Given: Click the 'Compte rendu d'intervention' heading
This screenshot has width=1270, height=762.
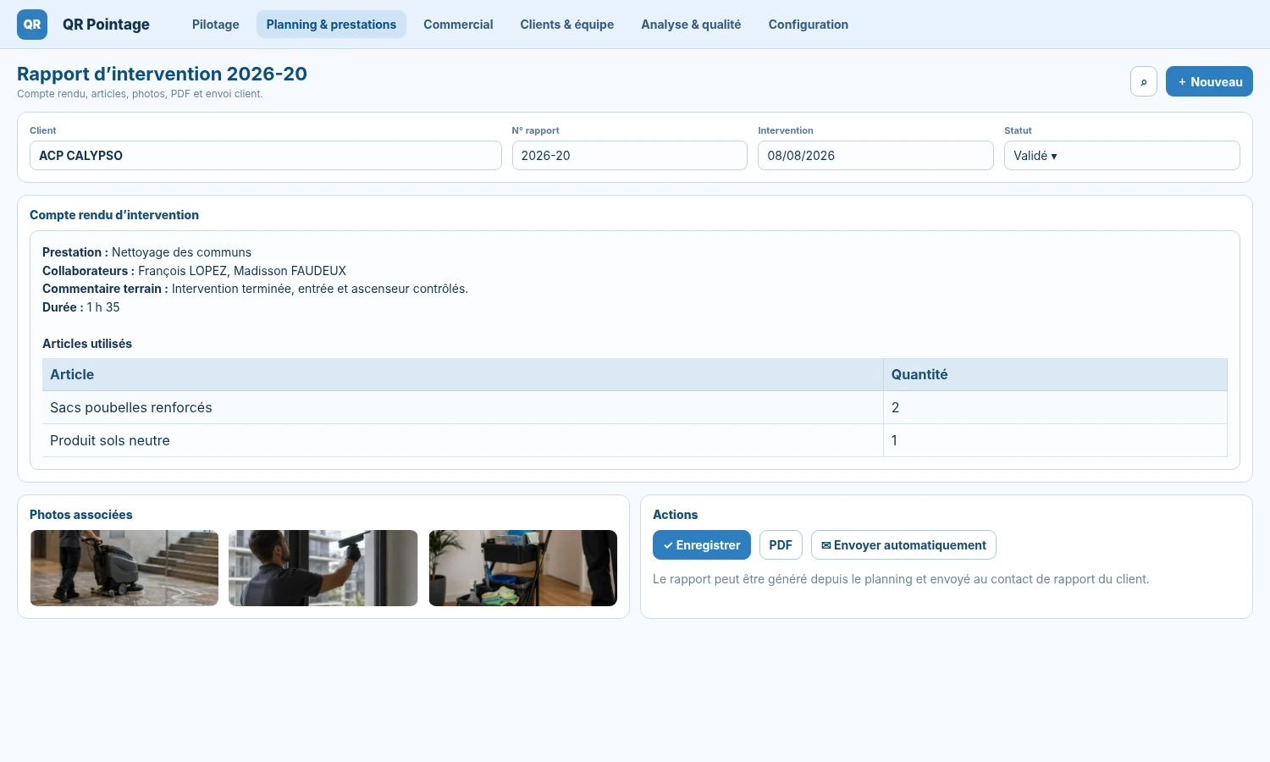Looking at the screenshot, I should pyautogui.click(x=114, y=215).
